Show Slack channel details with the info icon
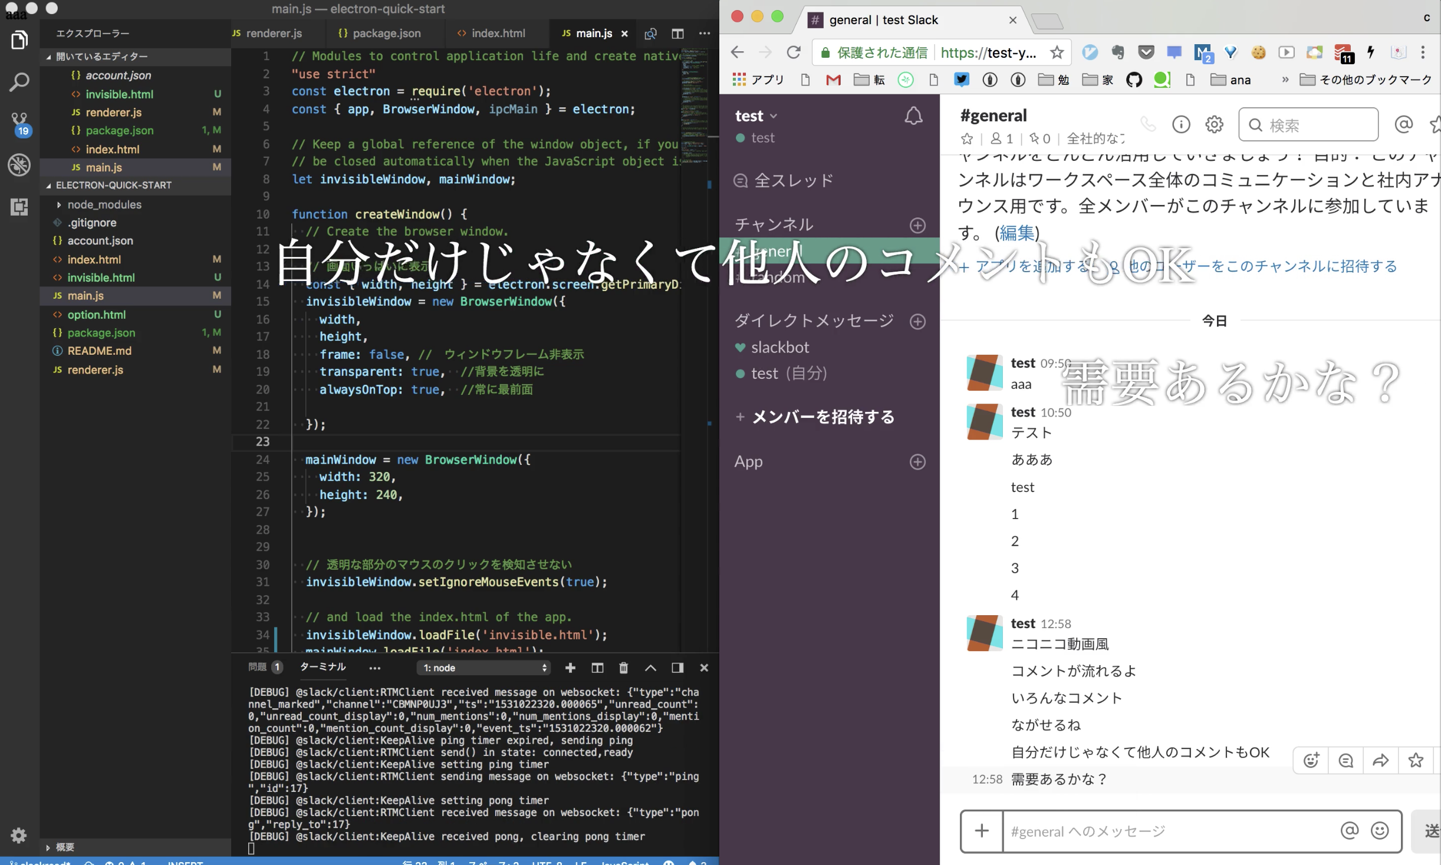Screen dimensions: 1441x865 [x=1181, y=124]
